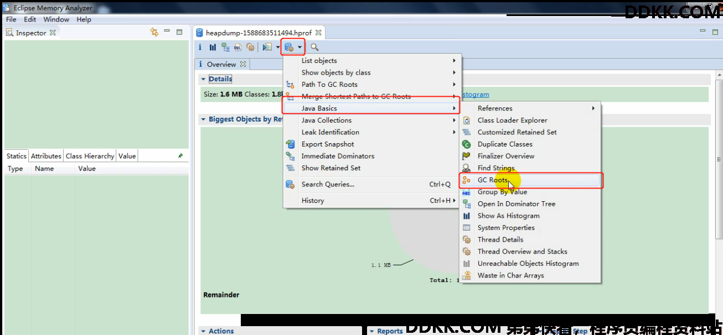Expand the Query Browser dropdown arrow
Viewport: 723px width, 335px height.
pyautogui.click(x=299, y=48)
